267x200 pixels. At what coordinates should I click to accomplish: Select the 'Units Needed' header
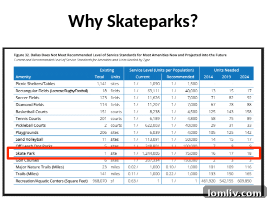pos(226,70)
